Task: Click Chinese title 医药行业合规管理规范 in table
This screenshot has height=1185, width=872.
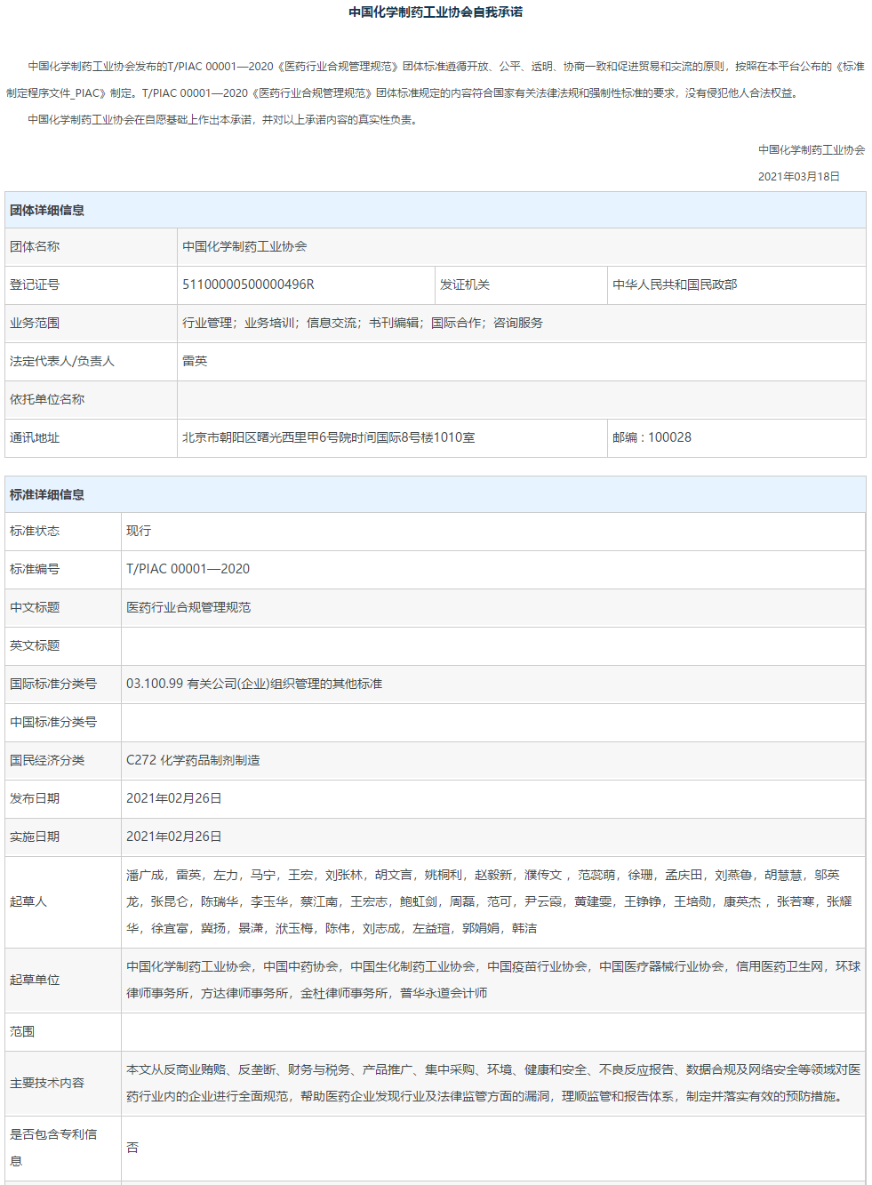Action: pyautogui.click(x=188, y=607)
